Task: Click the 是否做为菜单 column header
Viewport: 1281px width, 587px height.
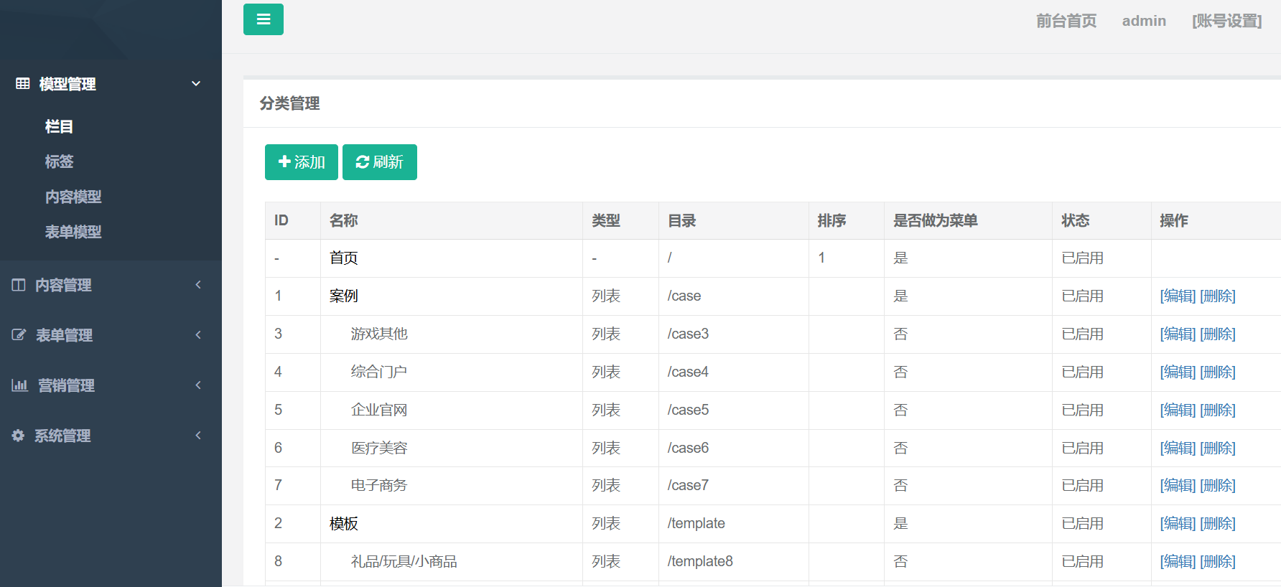Action: [x=969, y=220]
